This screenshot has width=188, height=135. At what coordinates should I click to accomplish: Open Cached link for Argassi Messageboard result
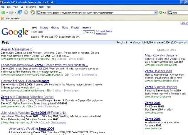pyautogui.click(x=62, y=59)
